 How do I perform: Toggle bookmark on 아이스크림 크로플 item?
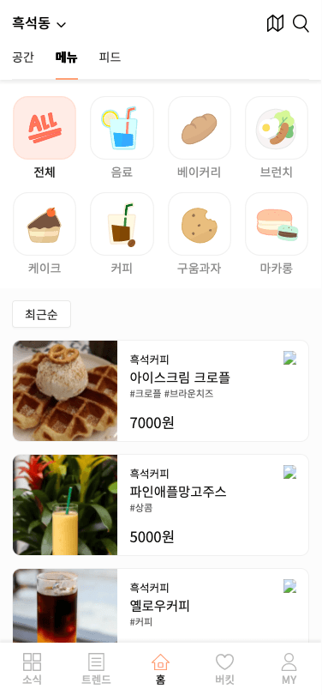point(289,358)
